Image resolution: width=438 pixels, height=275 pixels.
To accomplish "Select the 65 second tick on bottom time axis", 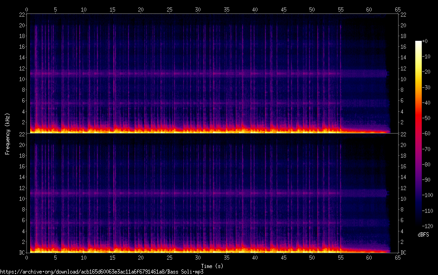I will pos(398,258).
